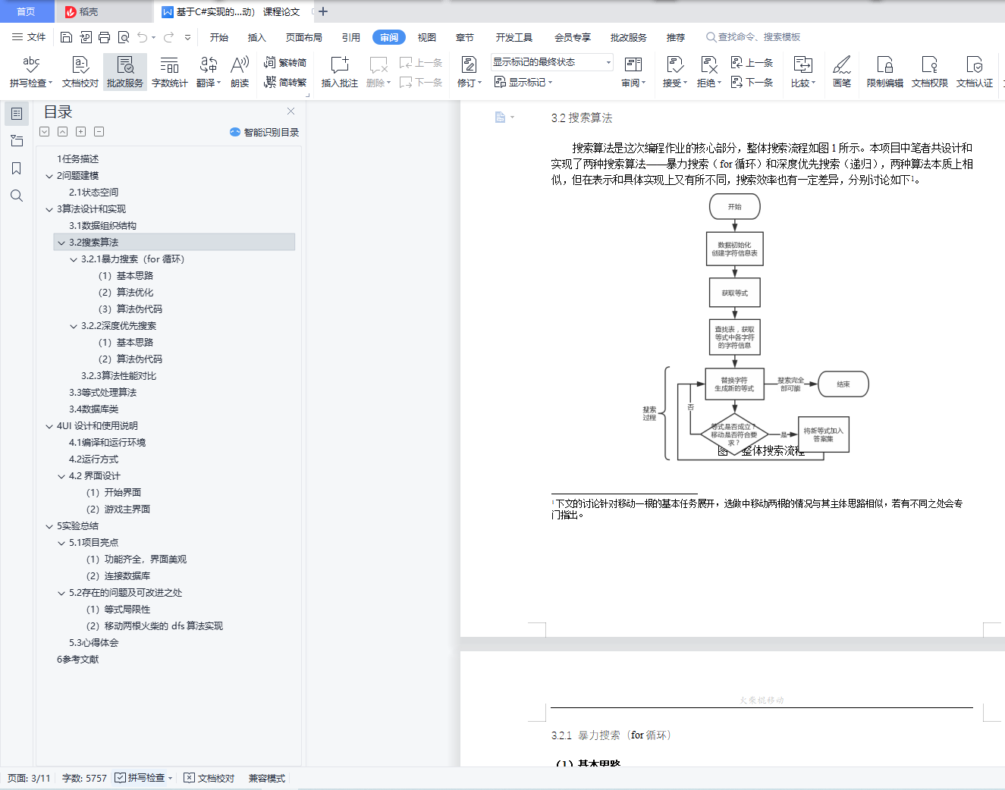The width and height of the screenshot is (1005, 790).
Task: Open 文档认证 document certification
Action: [x=975, y=72]
